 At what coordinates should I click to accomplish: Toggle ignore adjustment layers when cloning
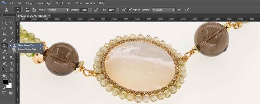click(179, 10)
